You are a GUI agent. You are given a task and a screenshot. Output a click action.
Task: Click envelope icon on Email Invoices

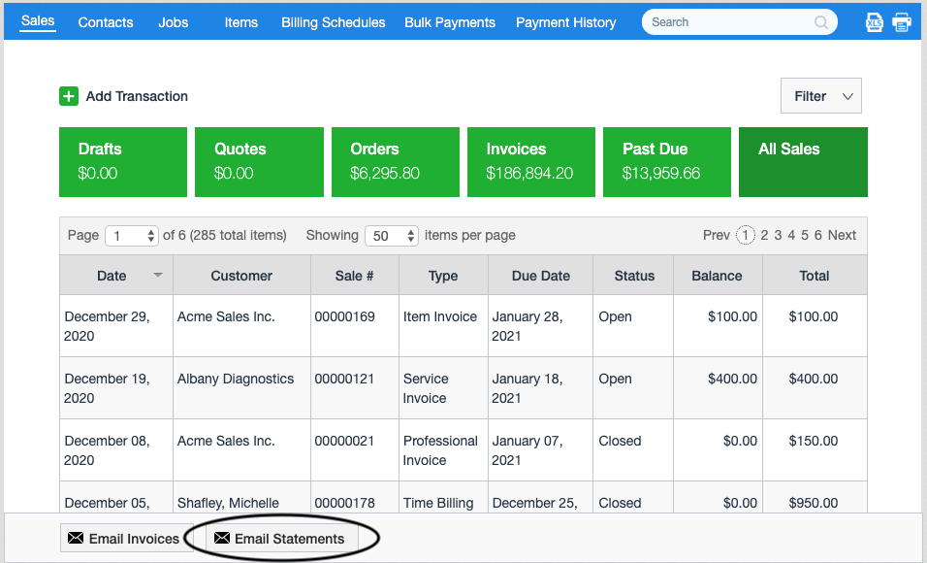coord(76,538)
